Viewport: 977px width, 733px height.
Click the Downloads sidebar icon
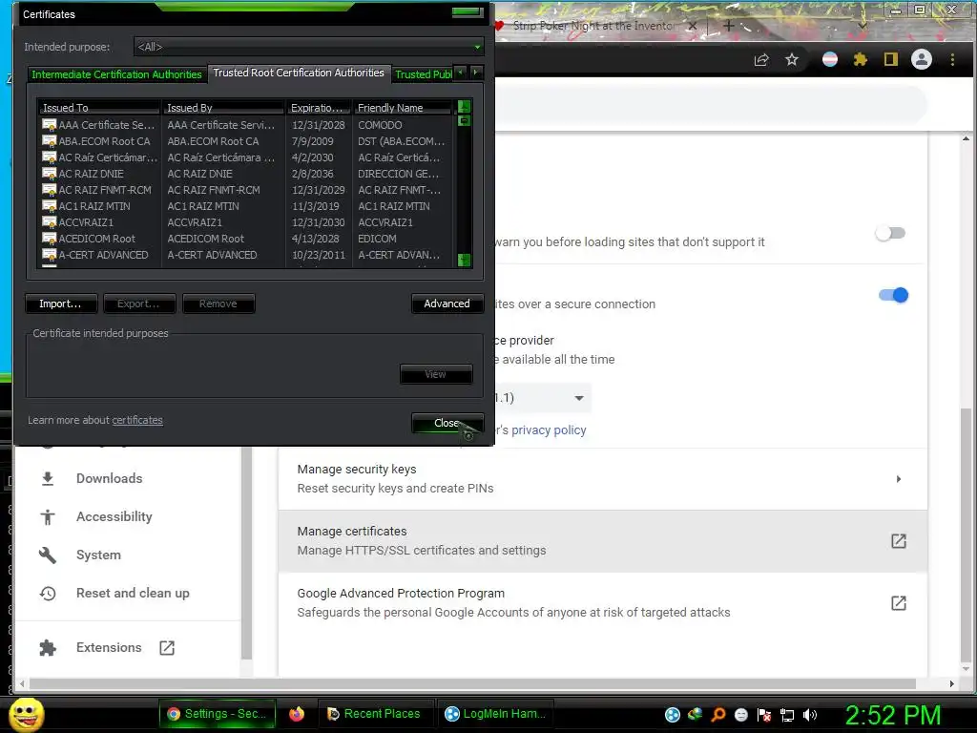48,479
